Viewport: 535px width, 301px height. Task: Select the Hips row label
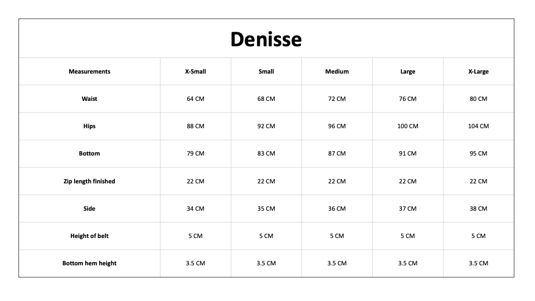click(x=89, y=126)
